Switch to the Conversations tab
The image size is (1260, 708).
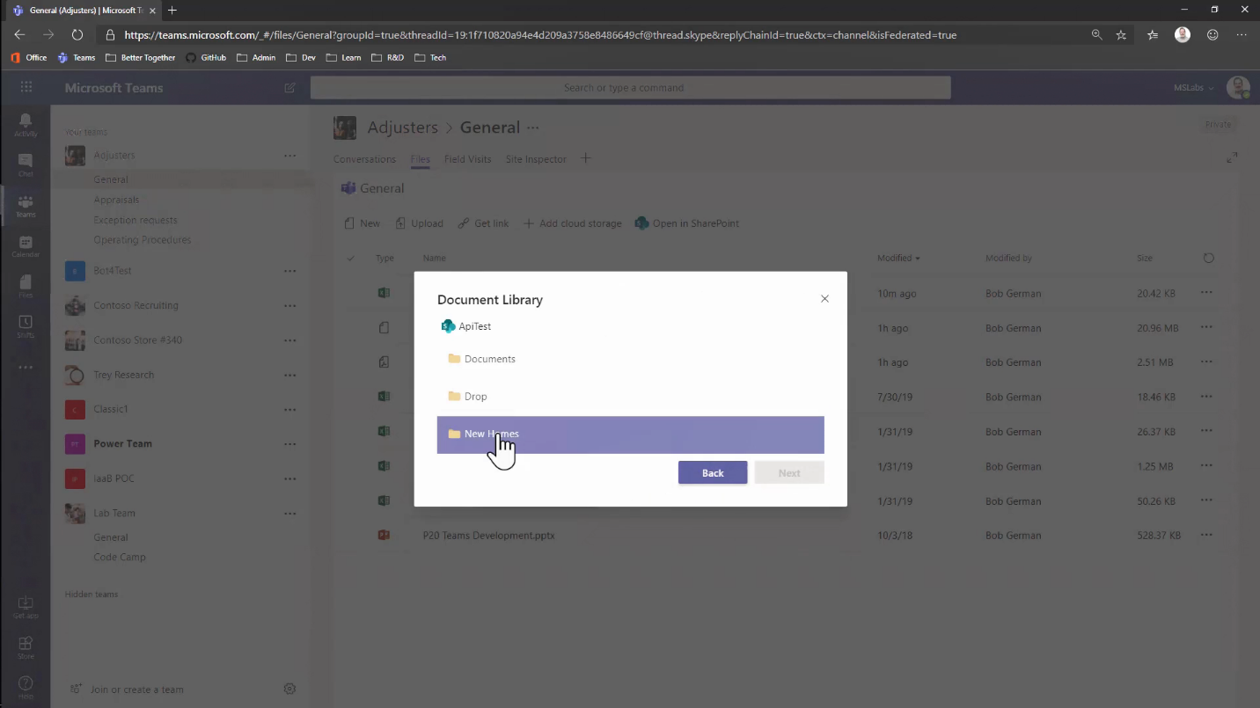click(x=364, y=159)
